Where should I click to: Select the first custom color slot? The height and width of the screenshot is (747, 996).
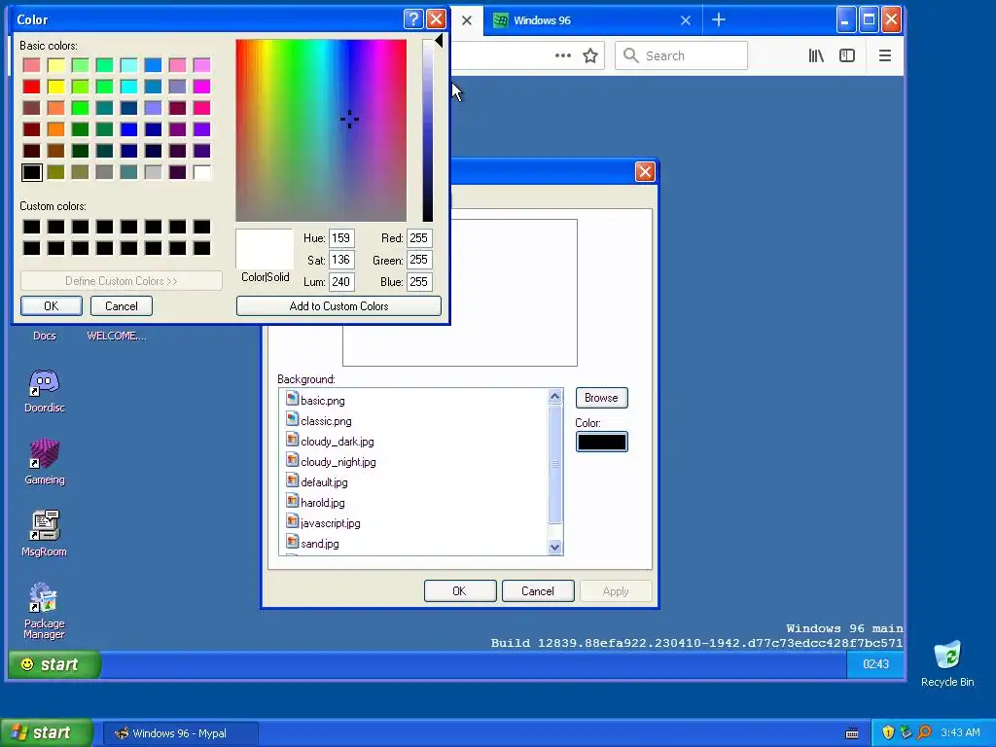pos(31,227)
